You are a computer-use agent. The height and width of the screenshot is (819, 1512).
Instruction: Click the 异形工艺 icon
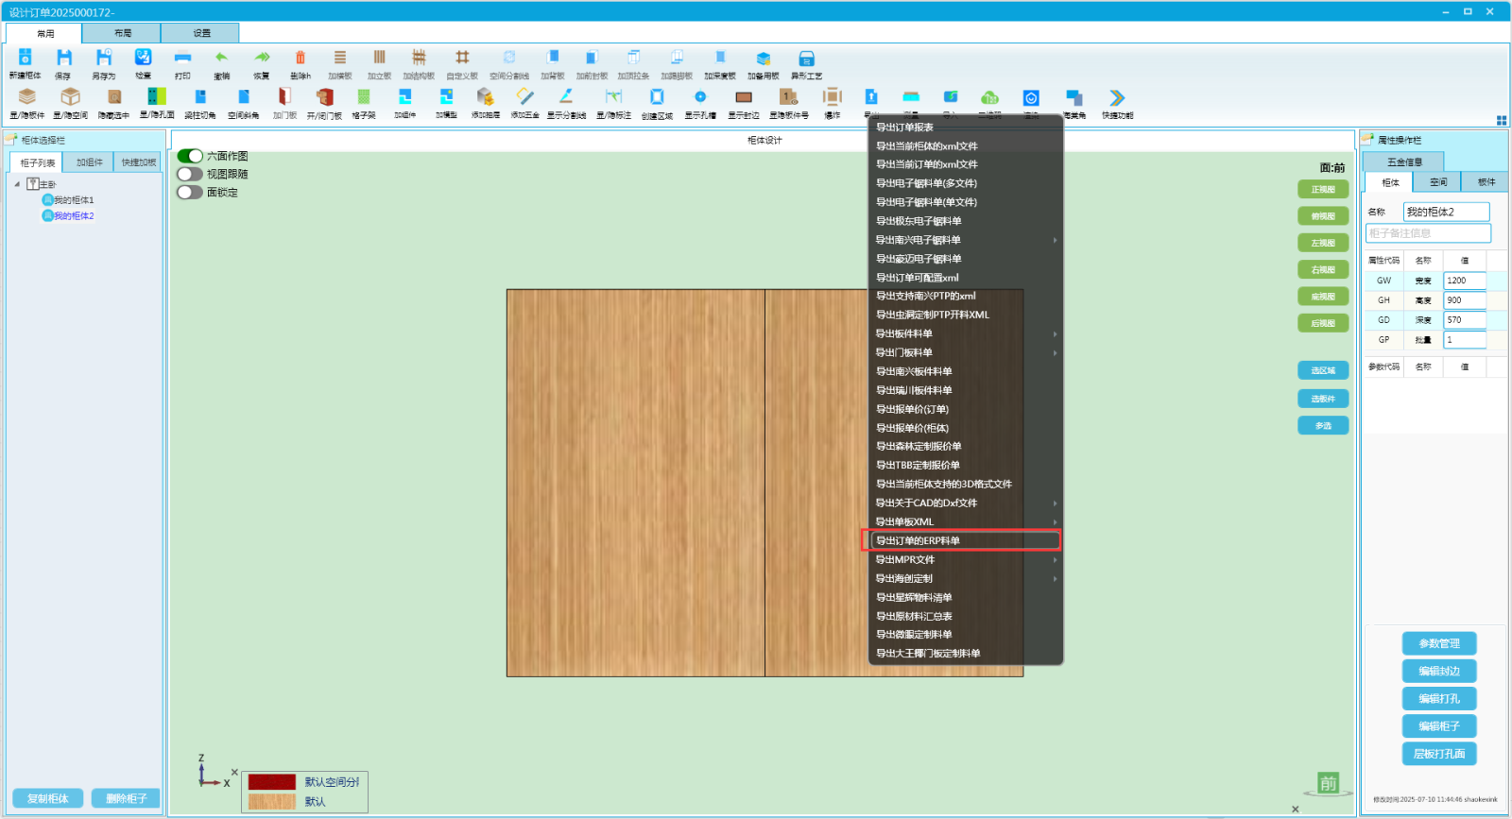tap(806, 59)
